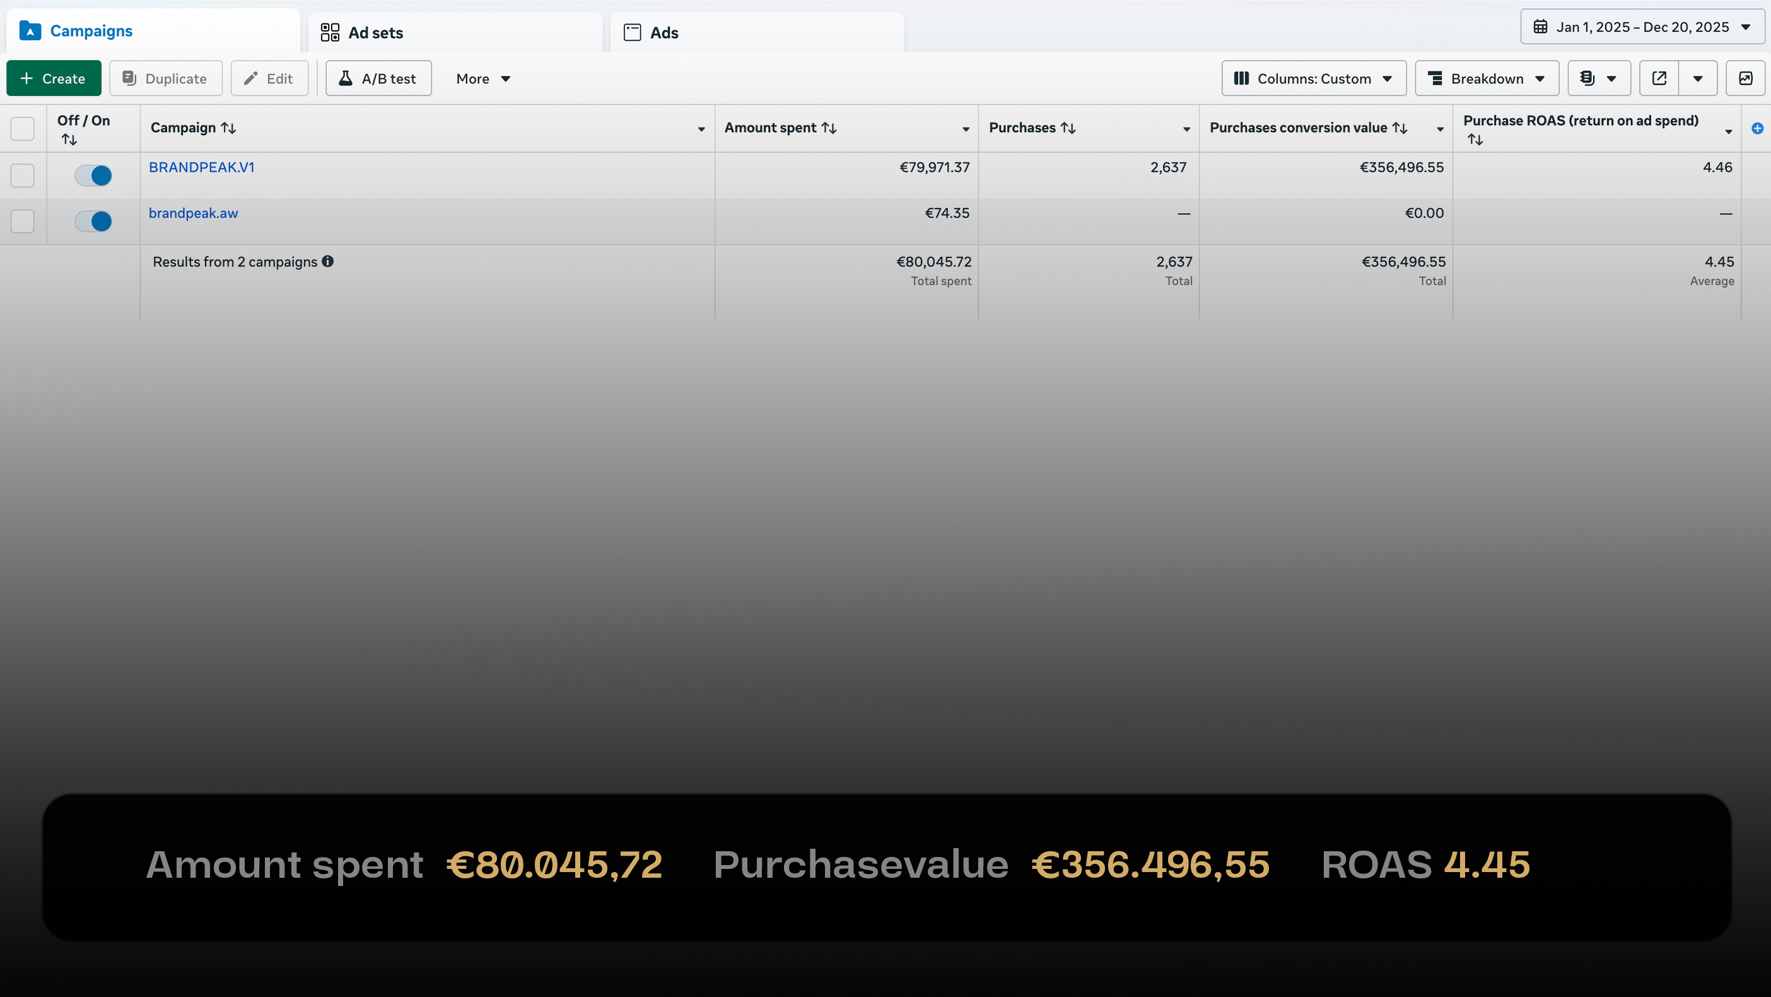Open the charts view icon button
This screenshot has height=997, width=1771.
click(x=1745, y=78)
